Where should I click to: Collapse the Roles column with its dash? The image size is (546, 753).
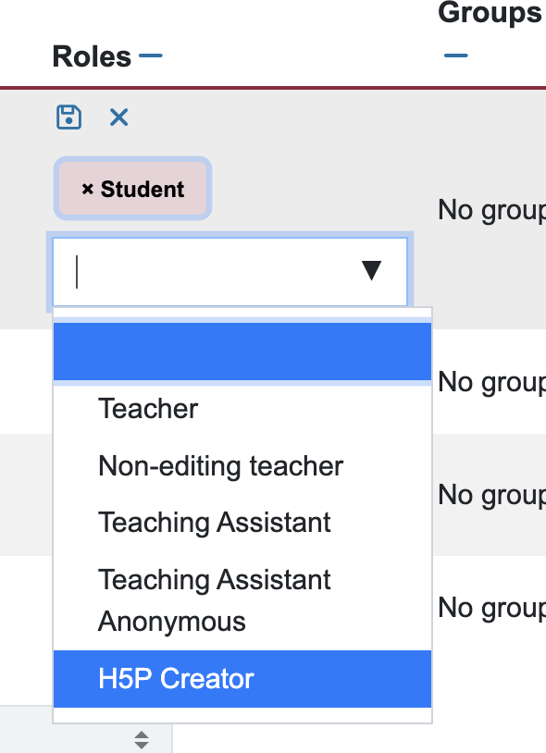pos(150,56)
